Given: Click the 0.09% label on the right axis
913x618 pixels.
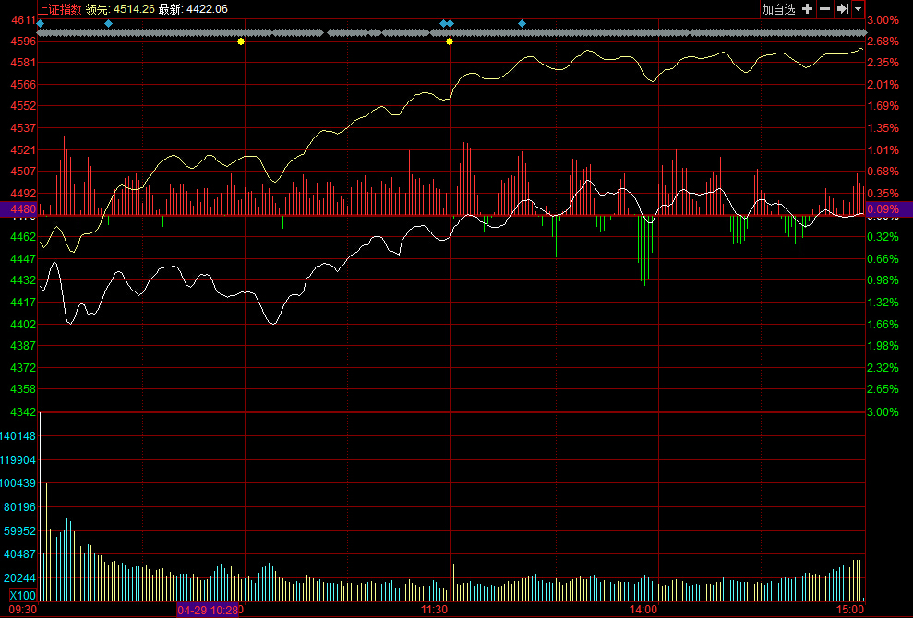Looking at the screenshot, I should [x=883, y=209].
